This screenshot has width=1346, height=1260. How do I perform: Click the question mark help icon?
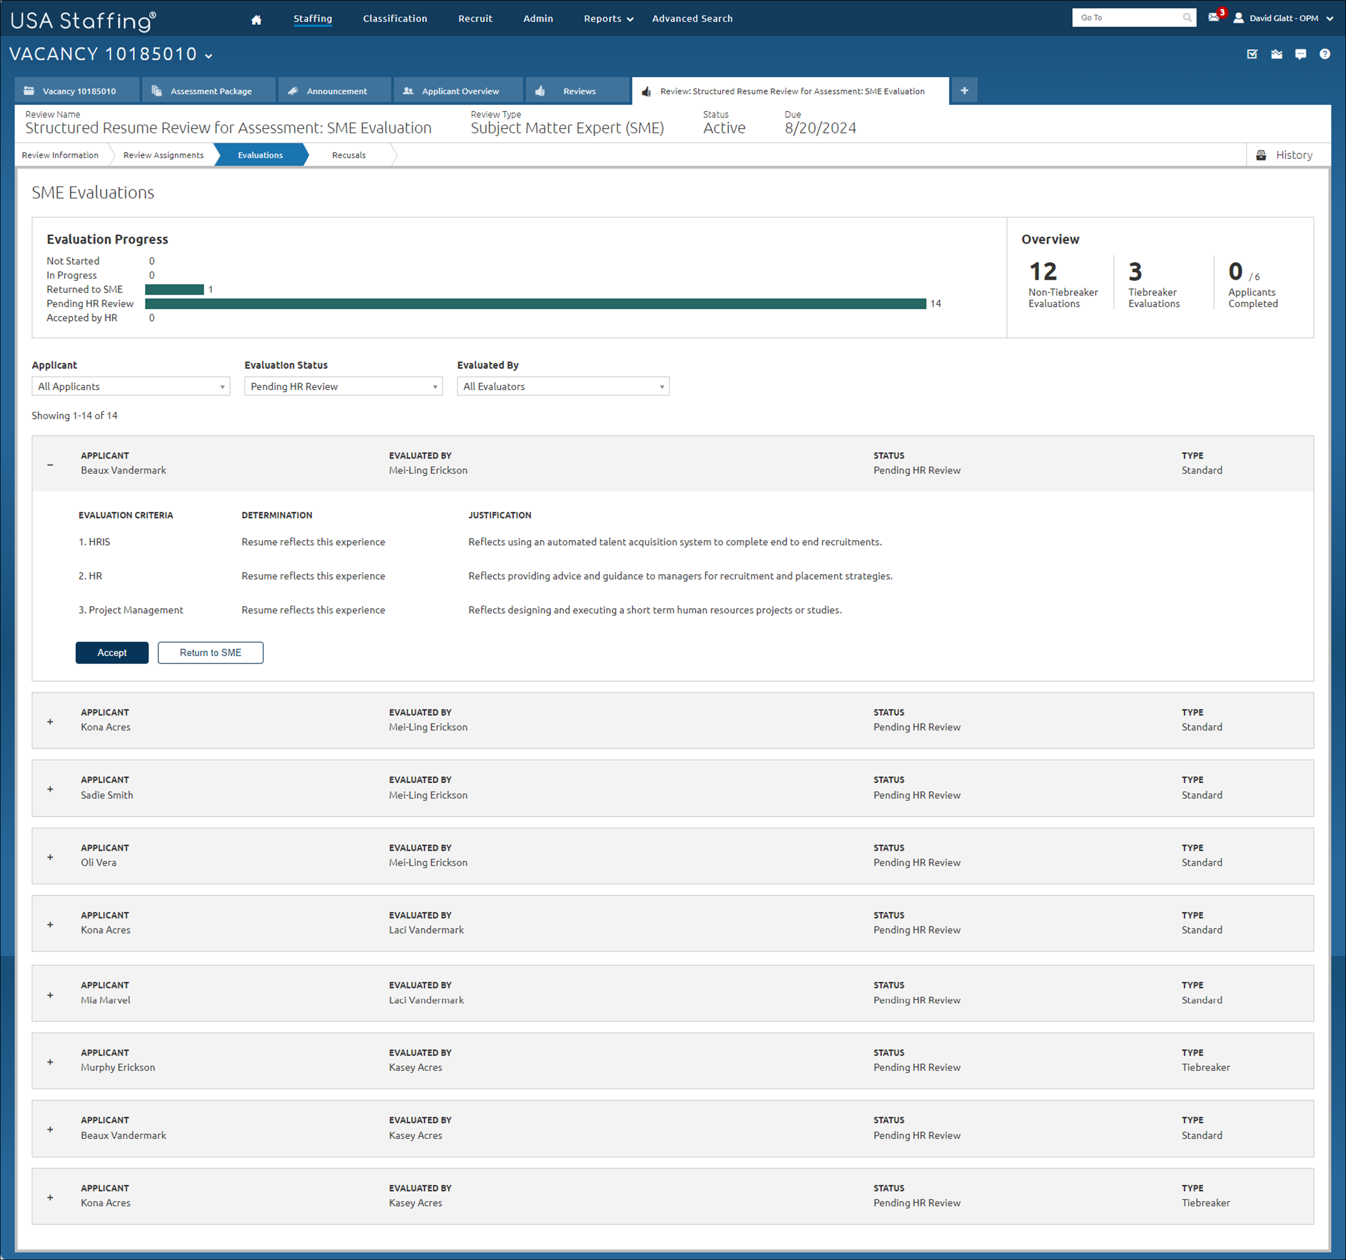coord(1324,54)
